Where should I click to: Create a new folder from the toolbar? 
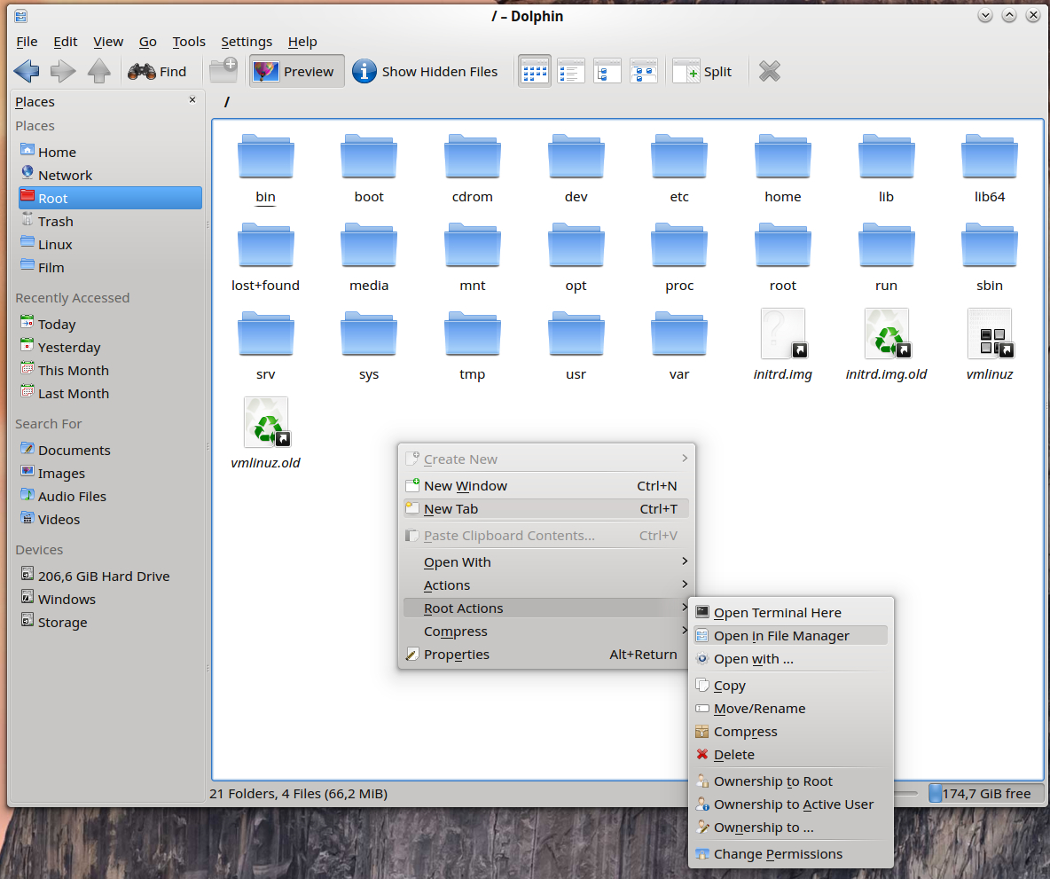pyautogui.click(x=223, y=70)
